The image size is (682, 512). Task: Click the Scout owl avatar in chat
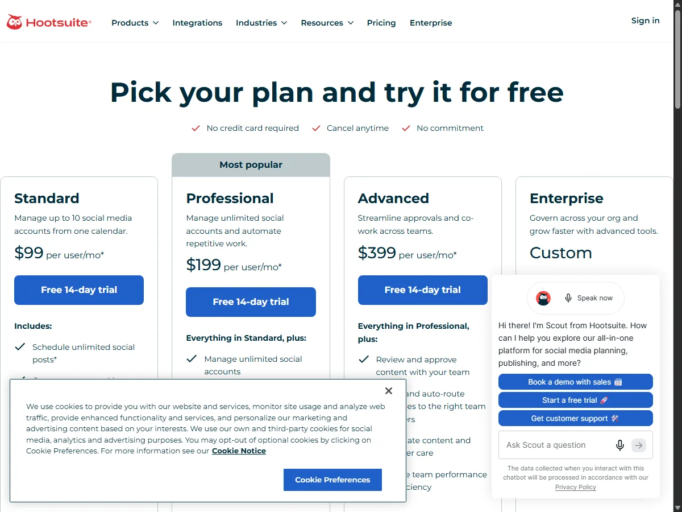tap(543, 298)
